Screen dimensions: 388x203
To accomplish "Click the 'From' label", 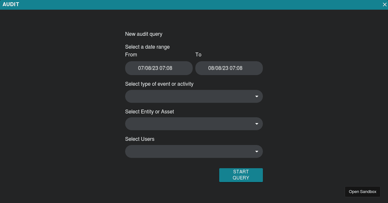I will 131,55.
